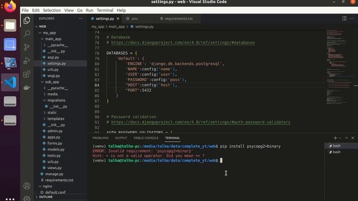Screen dimensions: 358x201
Task: Open the Docker view in activity bar
Action: 27,88
